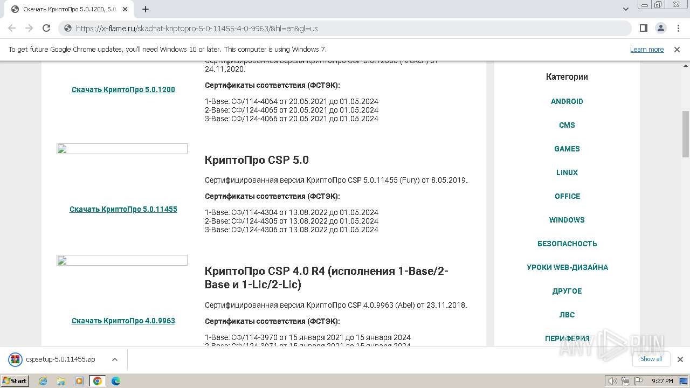Click the Категории sidebar heading

click(567, 77)
